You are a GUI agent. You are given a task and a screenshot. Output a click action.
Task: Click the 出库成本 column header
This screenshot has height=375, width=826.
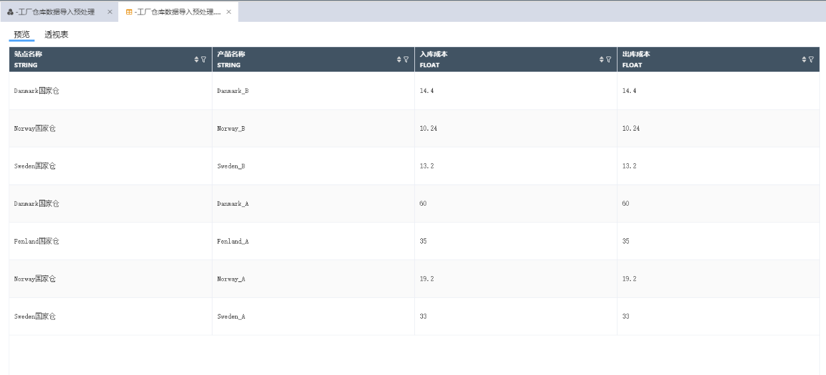(718, 60)
